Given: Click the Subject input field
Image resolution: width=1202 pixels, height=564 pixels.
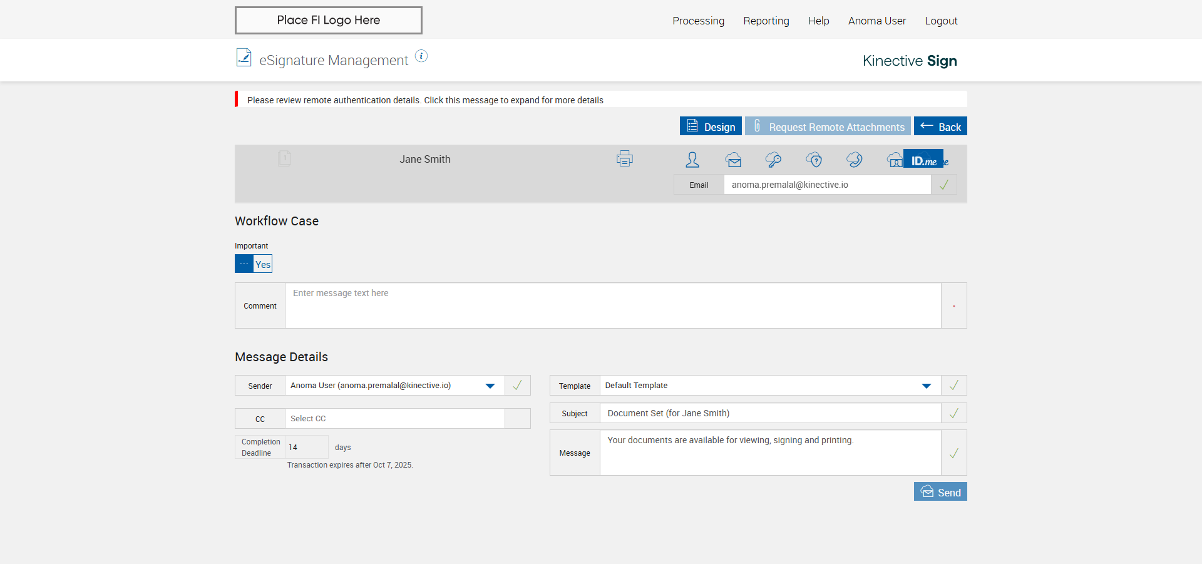Looking at the screenshot, I should coord(770,413).
